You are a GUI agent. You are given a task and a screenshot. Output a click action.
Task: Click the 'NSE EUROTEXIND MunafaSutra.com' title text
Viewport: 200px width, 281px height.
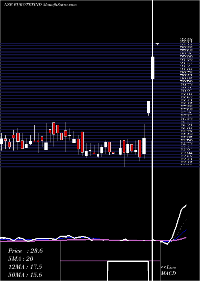(x=40, y=5)
